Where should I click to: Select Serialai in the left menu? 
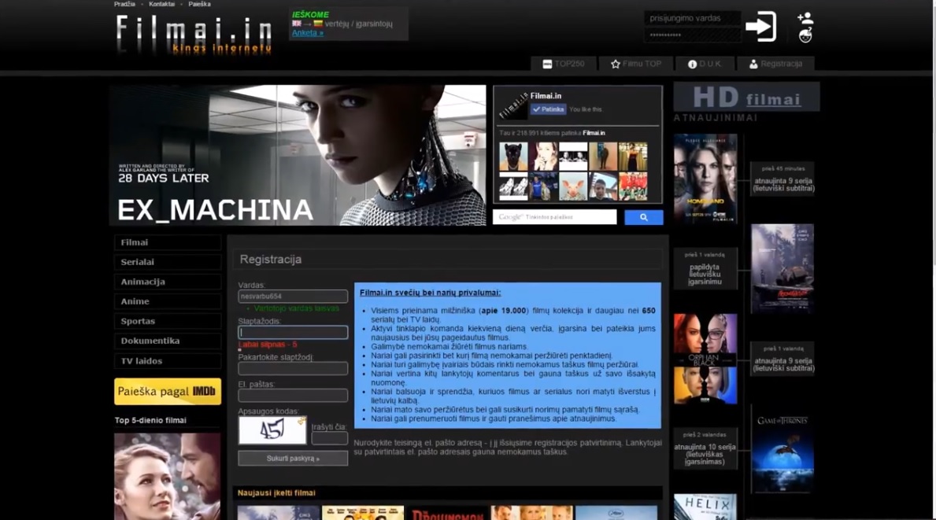tap(167, 262)
